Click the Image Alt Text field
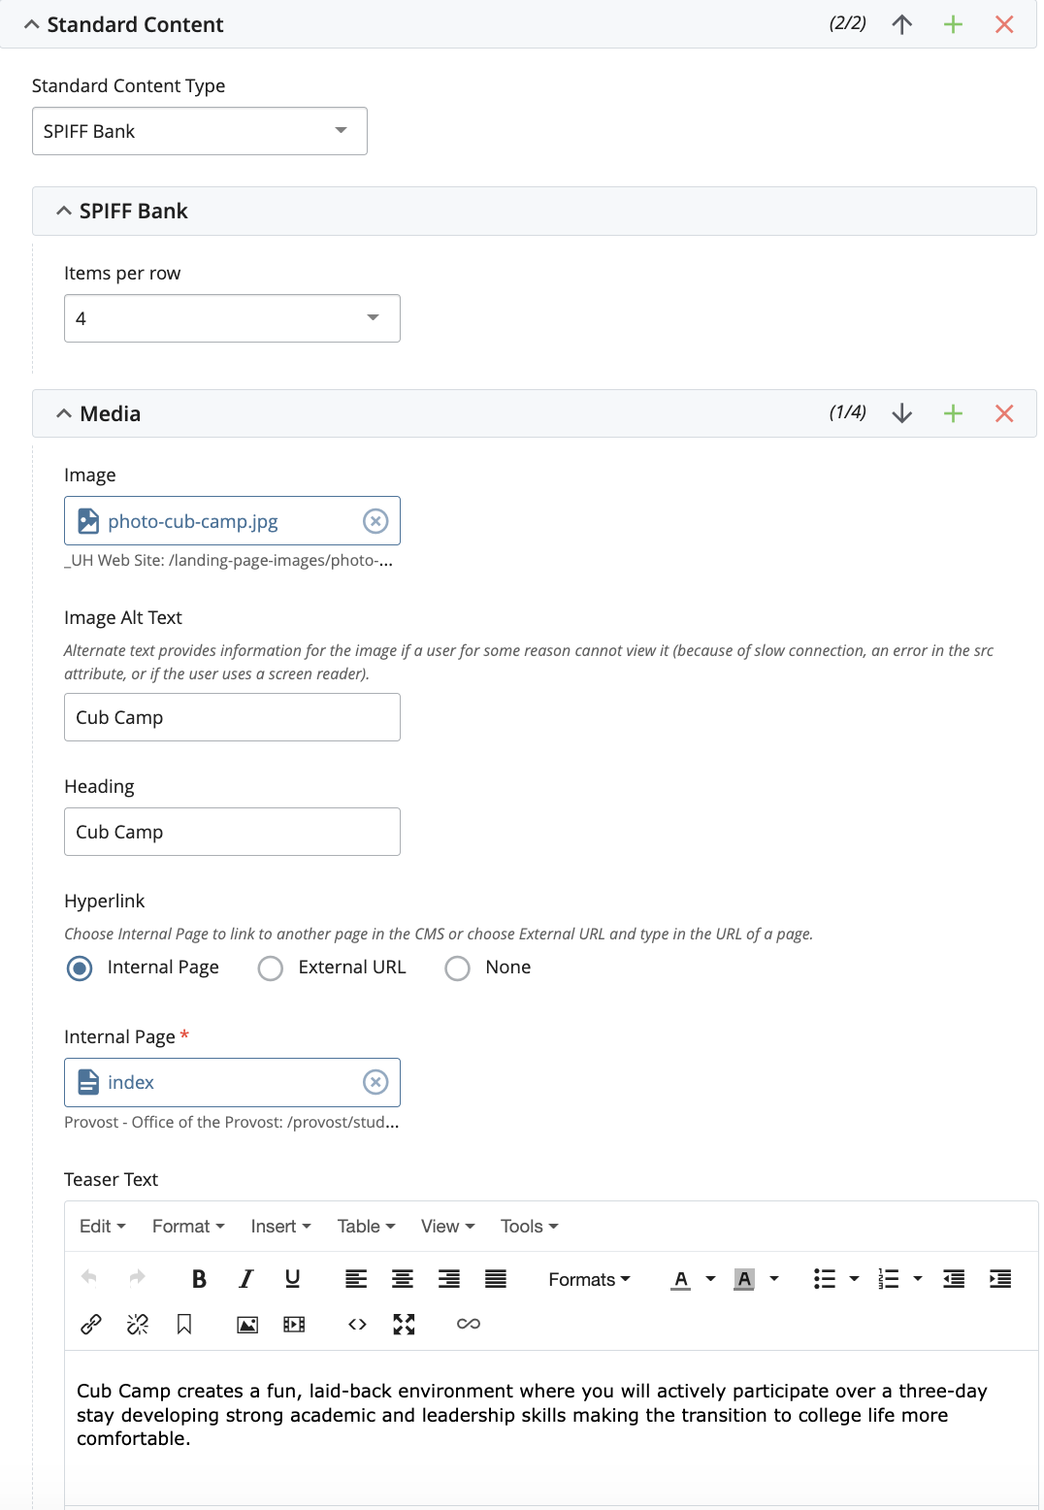This screenshot has height=1510, width=1044. pyautogui.click(x=232, y=717)
